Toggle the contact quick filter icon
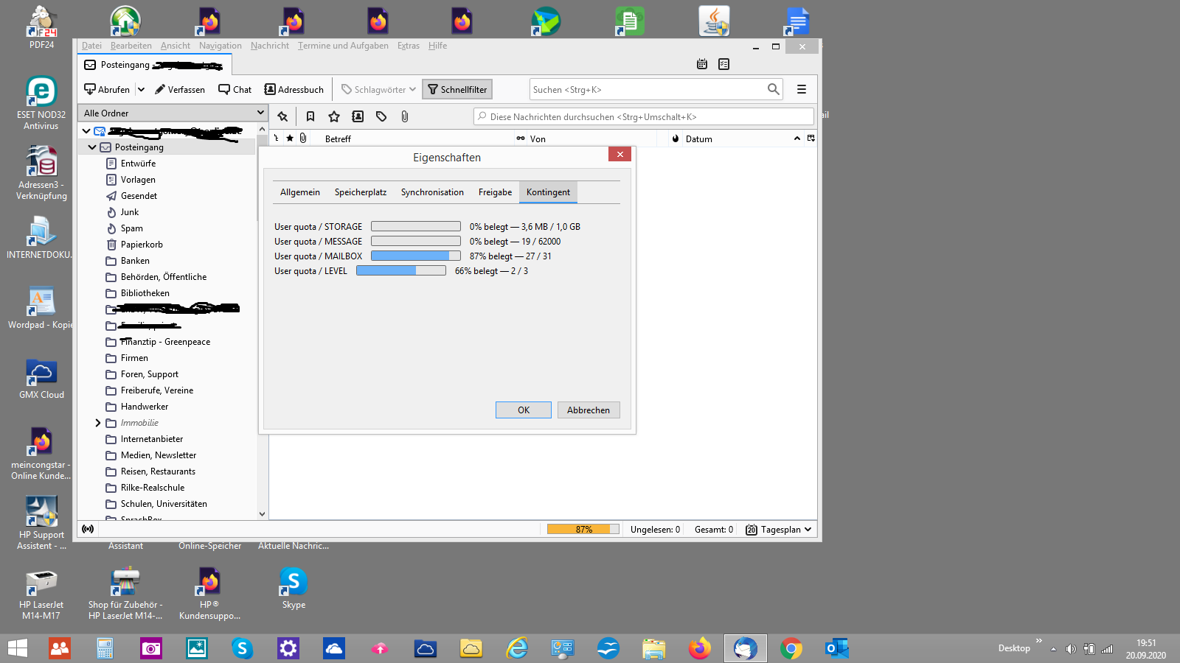The width and height of the screenshot is (1180, 663). tap(358, 116)
